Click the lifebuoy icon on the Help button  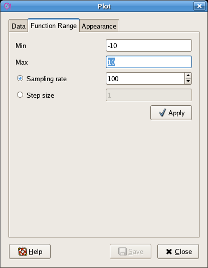click(23, 251)
